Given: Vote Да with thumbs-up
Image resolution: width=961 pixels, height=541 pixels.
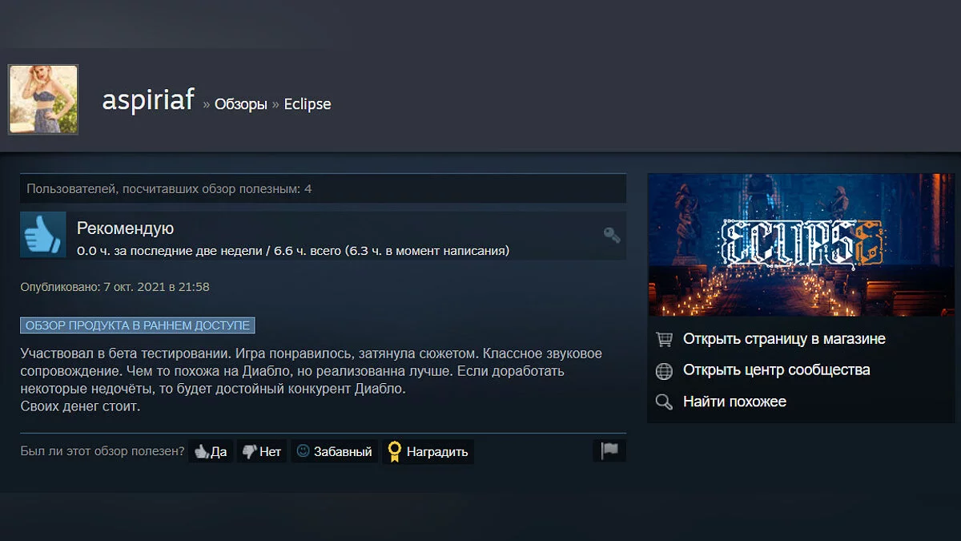Looking at the screenshot, I should 210,451.
